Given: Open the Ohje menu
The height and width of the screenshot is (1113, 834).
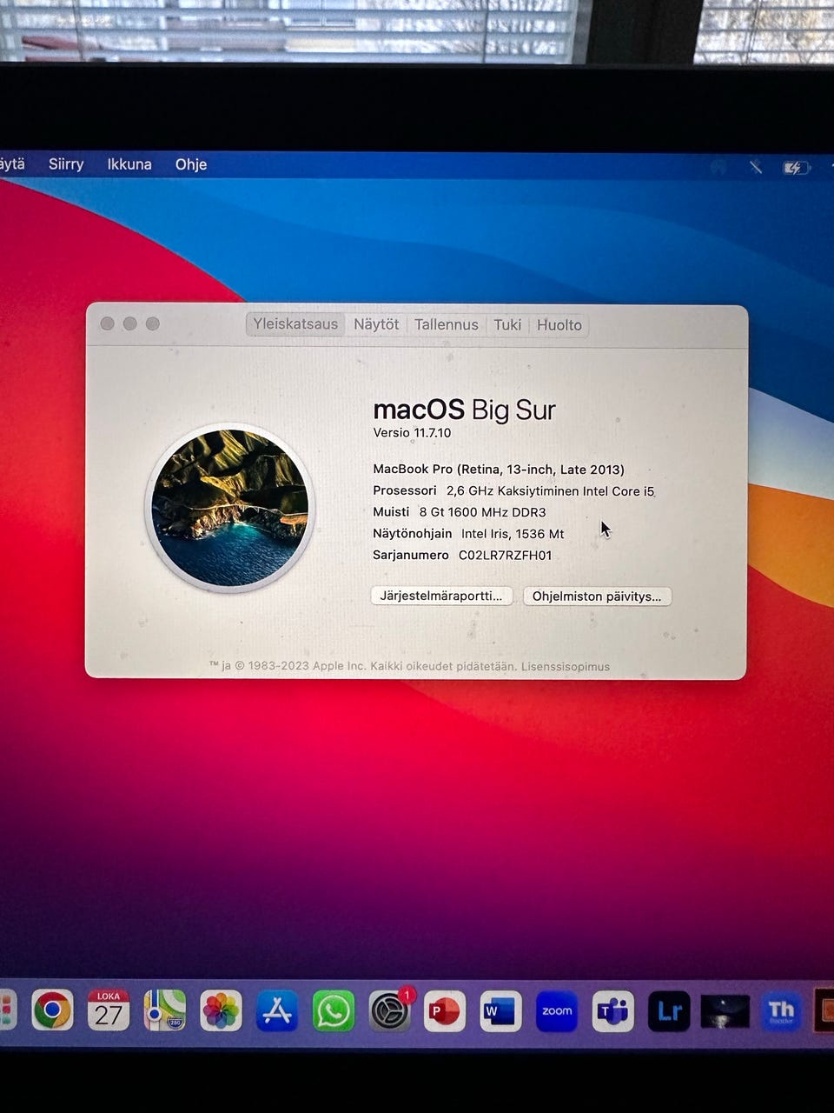Looking at the screenshot, I should pos(191,164).
